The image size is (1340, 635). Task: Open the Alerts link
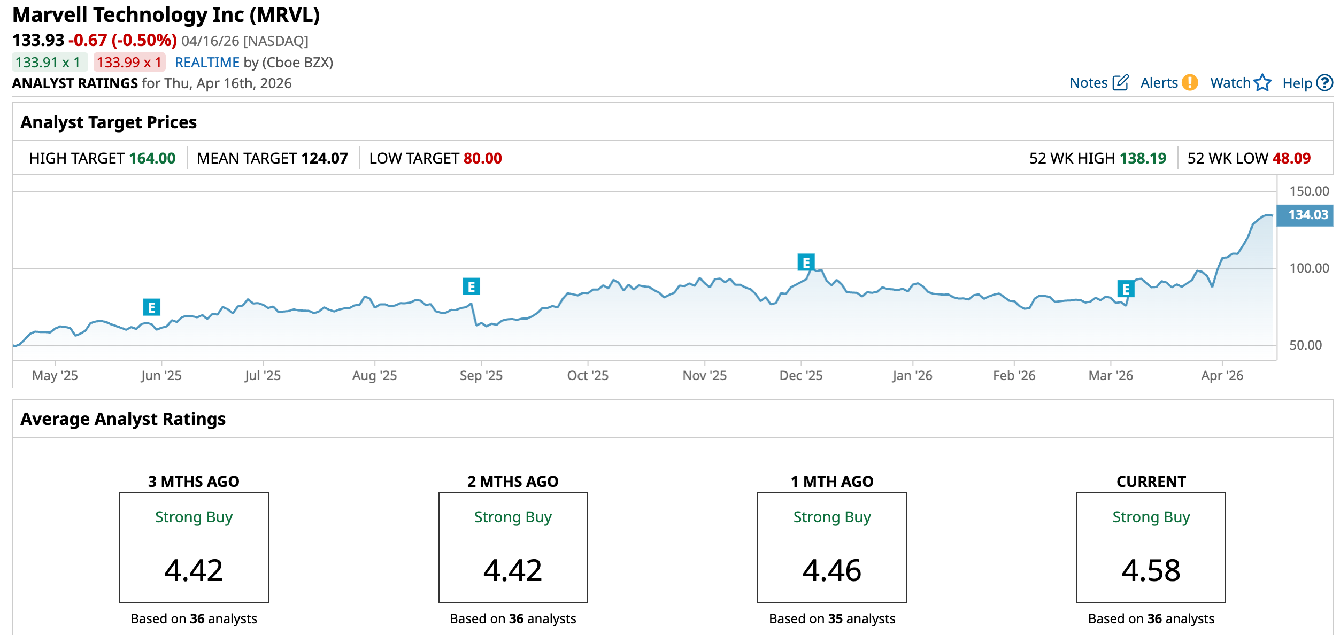(x=1159, y=83)
